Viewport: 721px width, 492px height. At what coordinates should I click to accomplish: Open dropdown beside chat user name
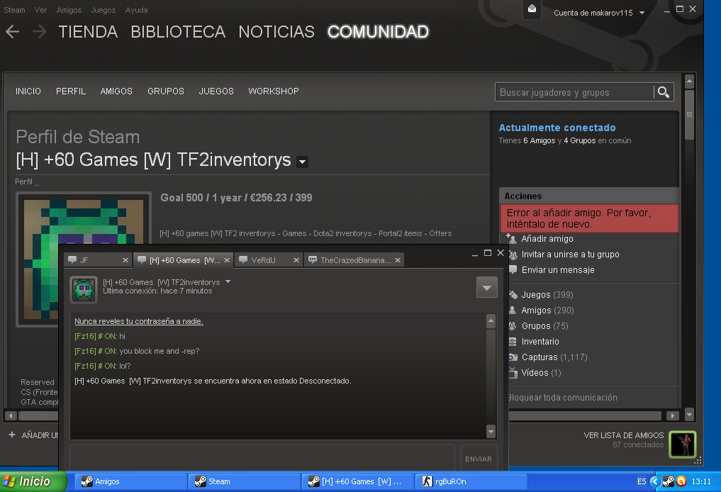pos(228,281)
